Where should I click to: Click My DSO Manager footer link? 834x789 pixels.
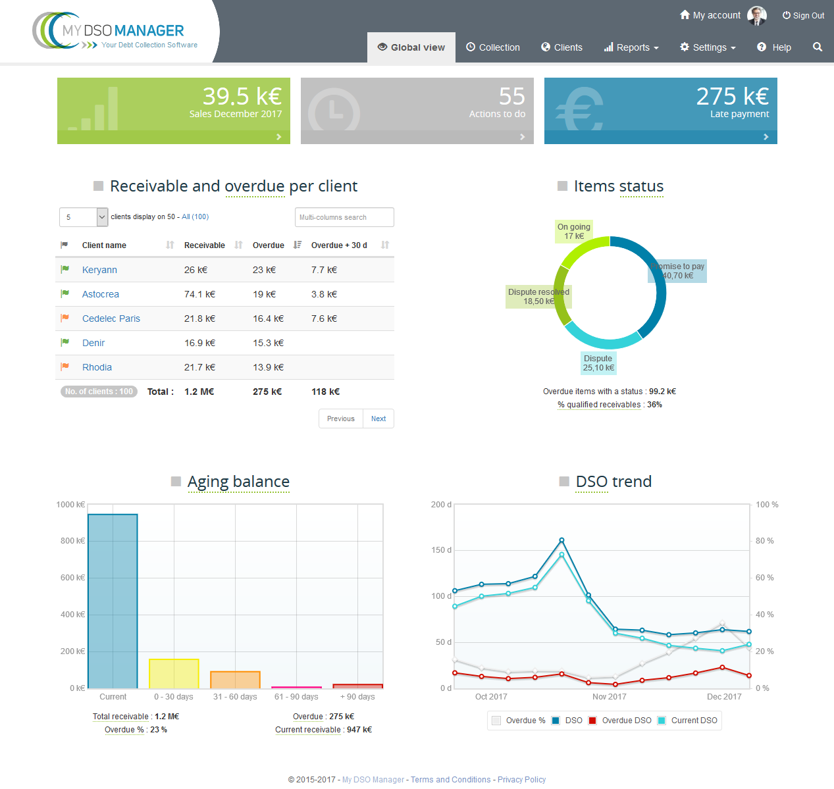point(373,780)
